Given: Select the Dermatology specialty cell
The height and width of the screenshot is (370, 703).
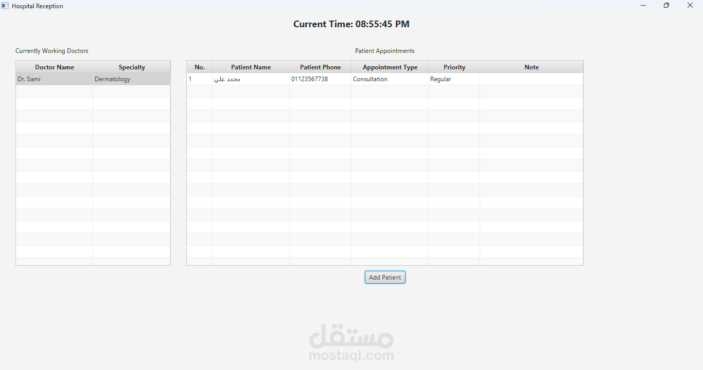Looking at the screenshot, I should 132,79.
